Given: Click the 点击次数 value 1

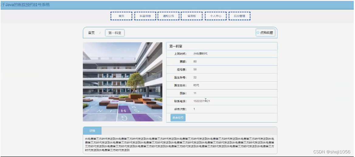Looking at the screenshot, I should click(x=194, y=109).
